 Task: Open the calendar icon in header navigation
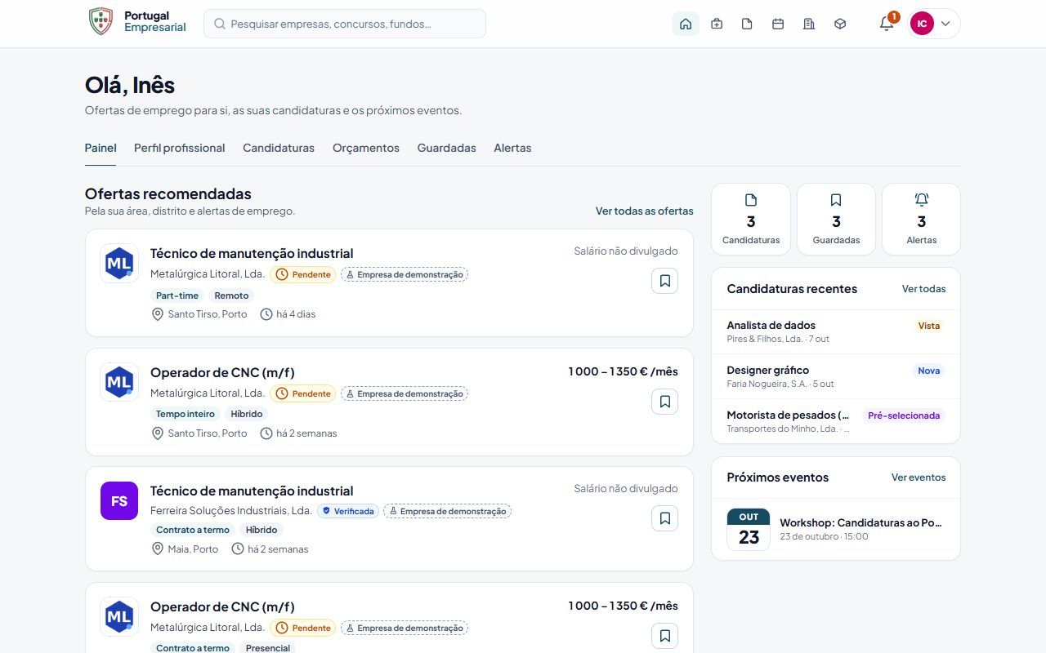[778, 24]
